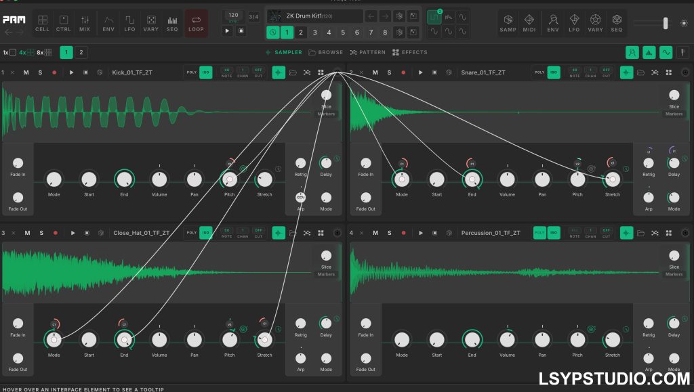Play the Snare_01_TF_ZT cell

pos(420,72)
